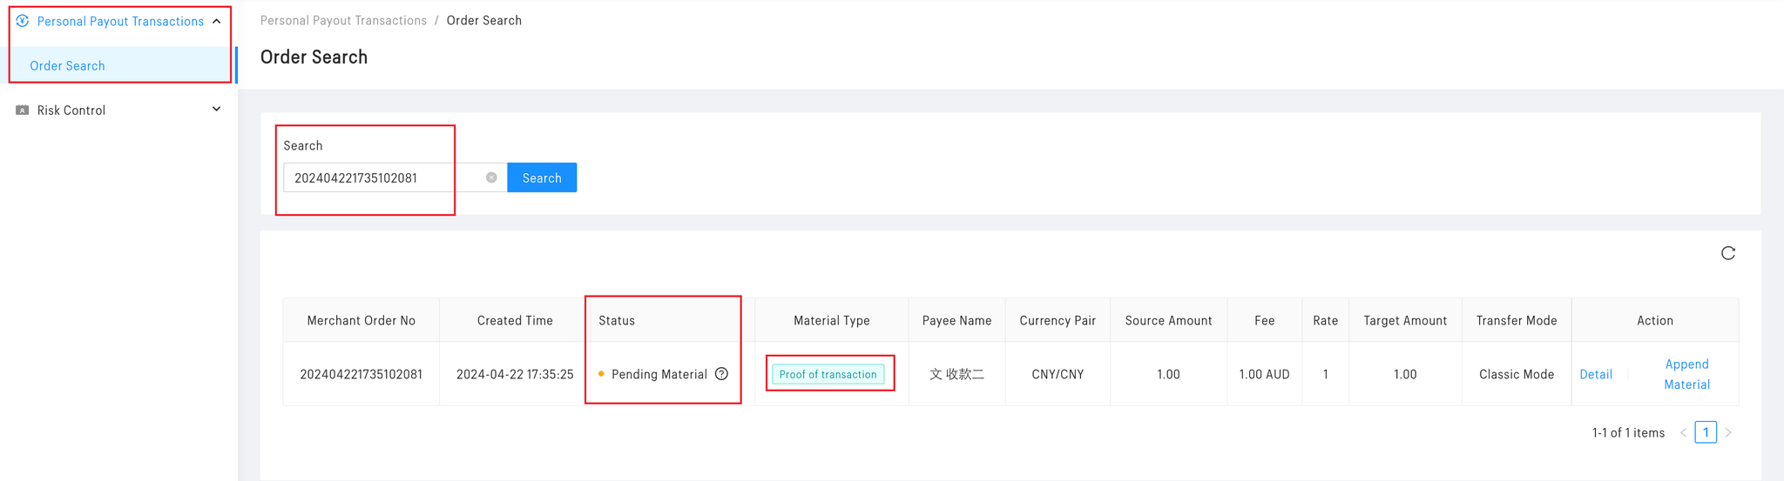Click the refresh table icon
Screen dimensions: 1784x481
click(x=1728, y=253)
